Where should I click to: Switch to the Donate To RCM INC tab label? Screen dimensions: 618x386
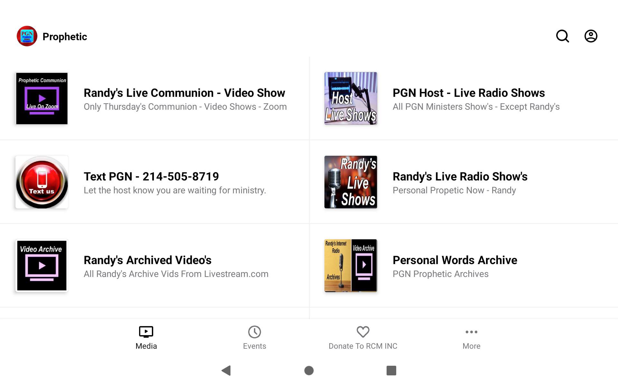click(363, 346)
